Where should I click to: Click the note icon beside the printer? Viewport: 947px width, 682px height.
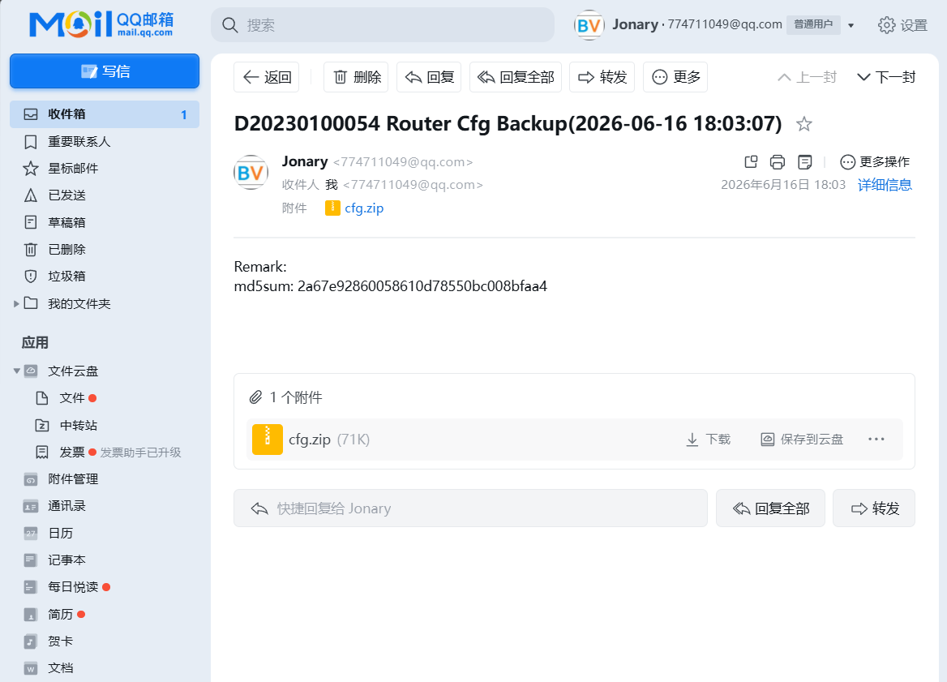(x=804, y=162)
